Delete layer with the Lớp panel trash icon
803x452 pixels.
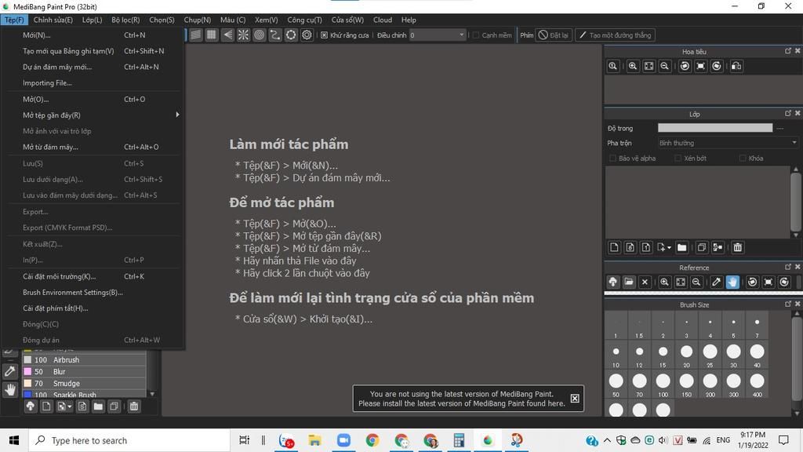[x=737, y=247]
